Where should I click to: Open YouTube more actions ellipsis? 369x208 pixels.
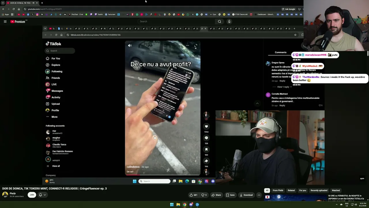pos(259,195)
